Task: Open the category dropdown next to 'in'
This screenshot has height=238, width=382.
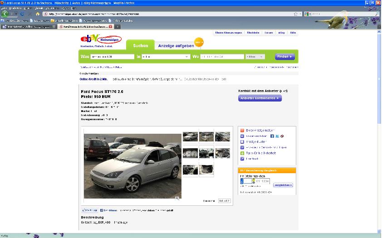Action: (166, 57)
